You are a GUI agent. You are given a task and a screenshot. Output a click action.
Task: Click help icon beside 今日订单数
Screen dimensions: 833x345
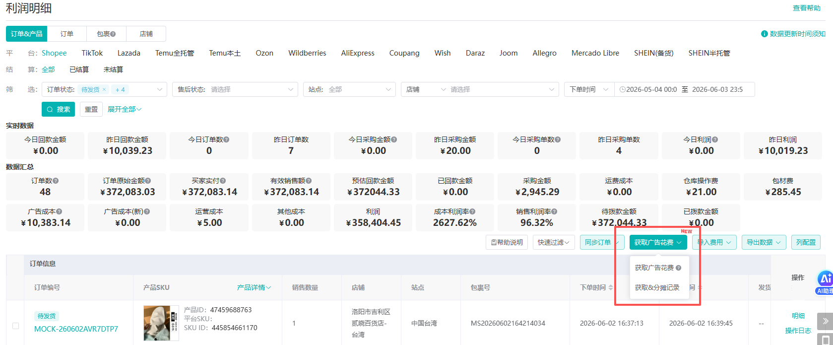[226, 140]
